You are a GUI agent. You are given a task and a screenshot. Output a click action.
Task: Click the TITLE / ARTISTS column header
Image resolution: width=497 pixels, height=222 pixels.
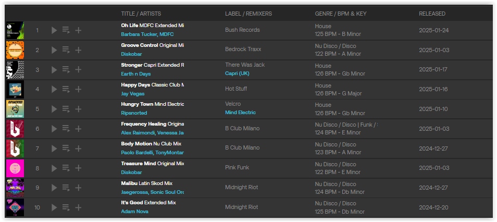click(x=141, y=14)
